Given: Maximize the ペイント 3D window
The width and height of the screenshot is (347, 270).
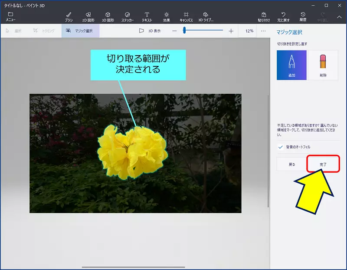Looking at the screenshot, I should coord(326,5).
